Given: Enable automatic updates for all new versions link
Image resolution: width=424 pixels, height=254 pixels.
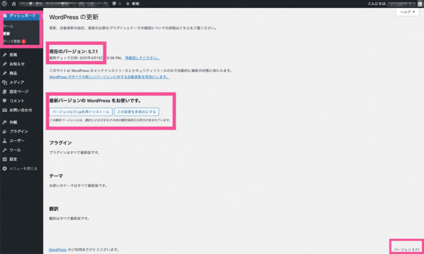Looking at the screenshot, I should point(109,77).
